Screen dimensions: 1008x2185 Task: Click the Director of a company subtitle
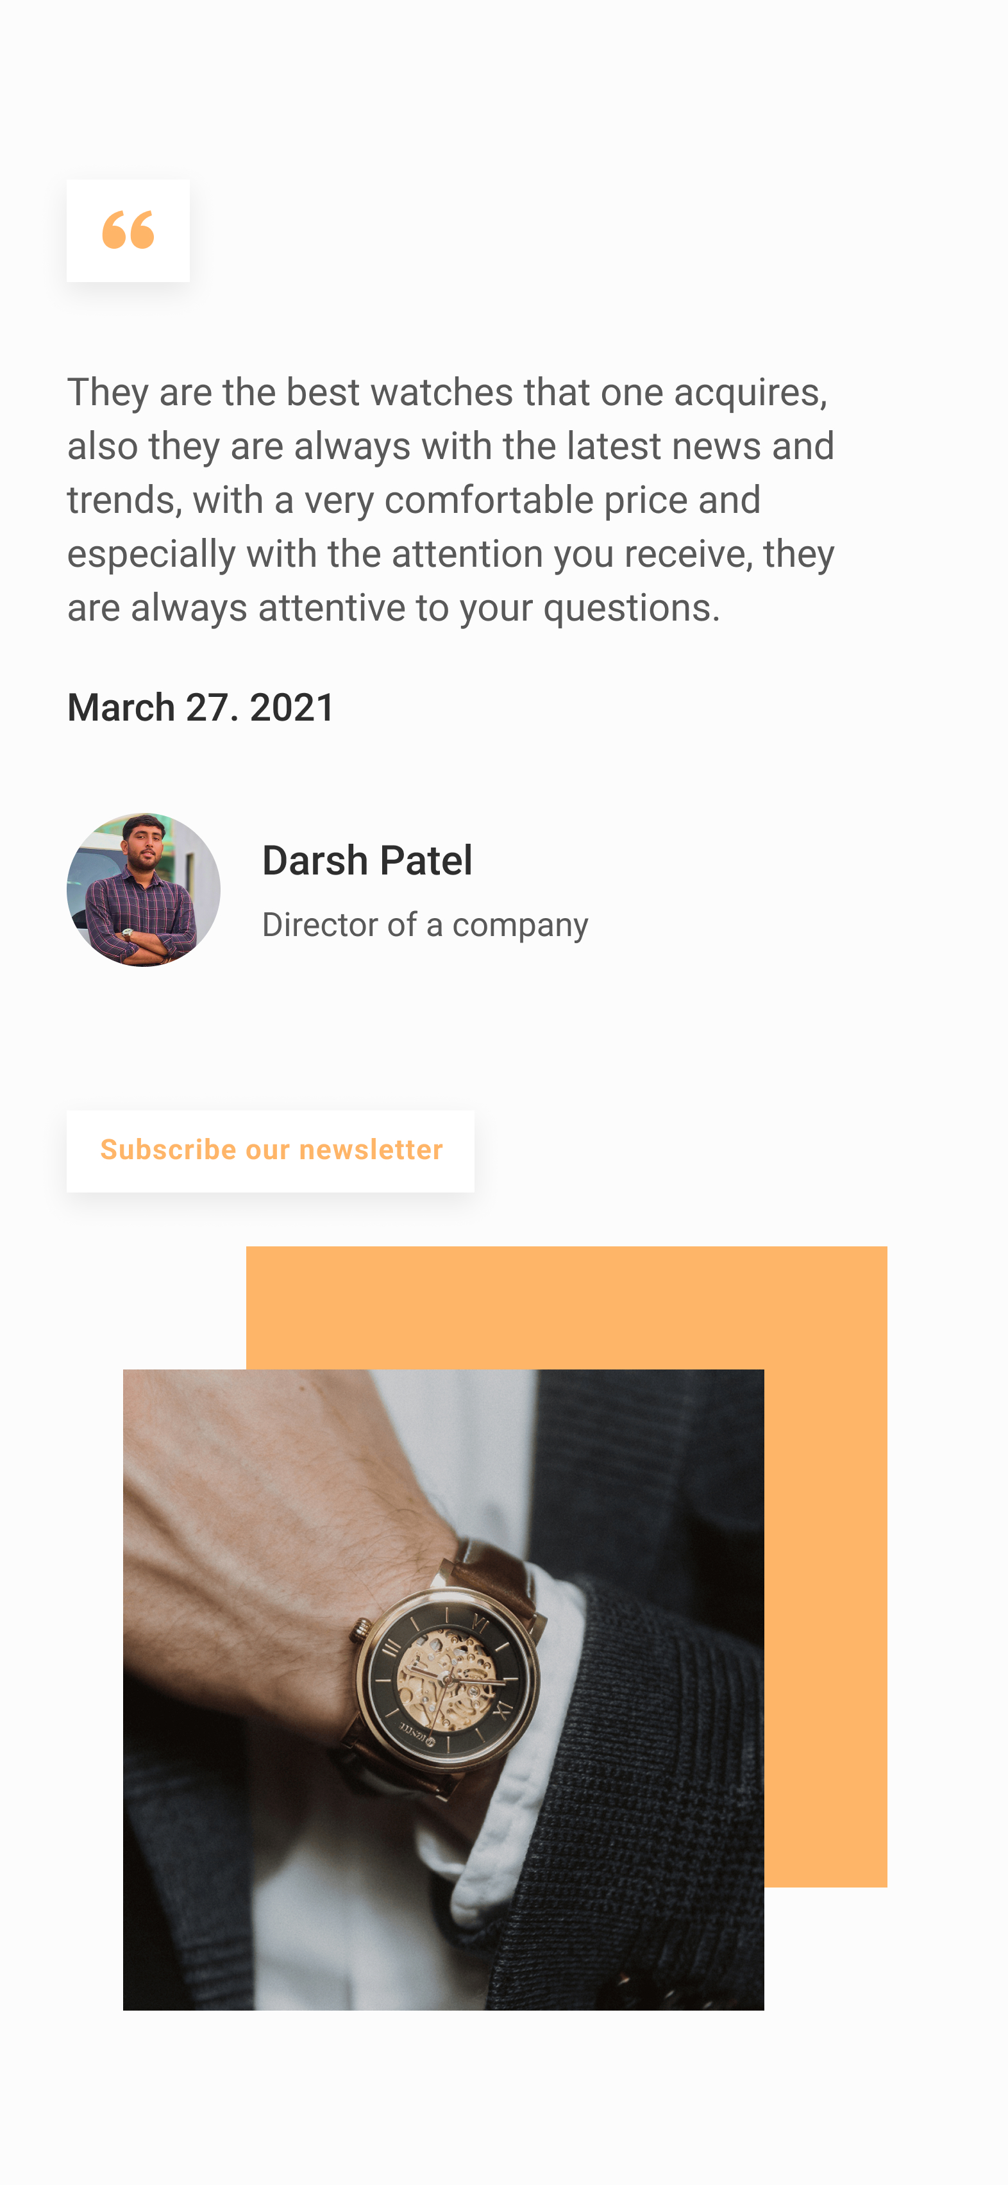pyautogui.click(x=424, y=925)
